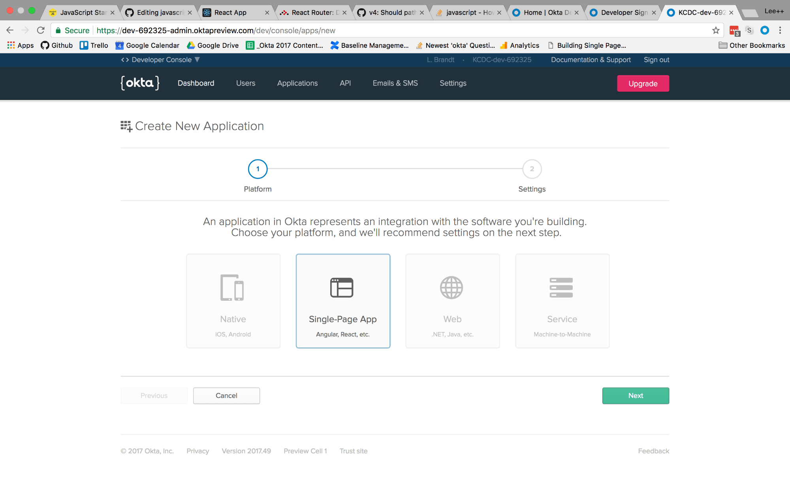Click the pink Upgrade button
This screenshot has height=494, width=790.
pyautogui.click(x=643, y=83)
